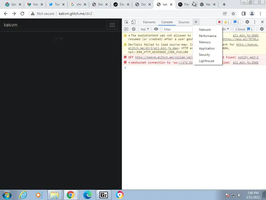Viewport: 266px width, 200px height.
Task: Choose Lighthouse from the overflow menu
Action: coord(207,61)
